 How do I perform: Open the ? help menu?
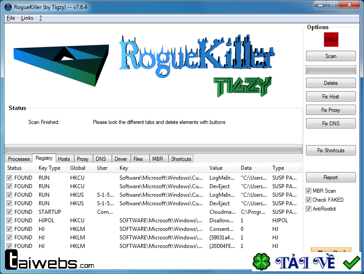point(40,18)
